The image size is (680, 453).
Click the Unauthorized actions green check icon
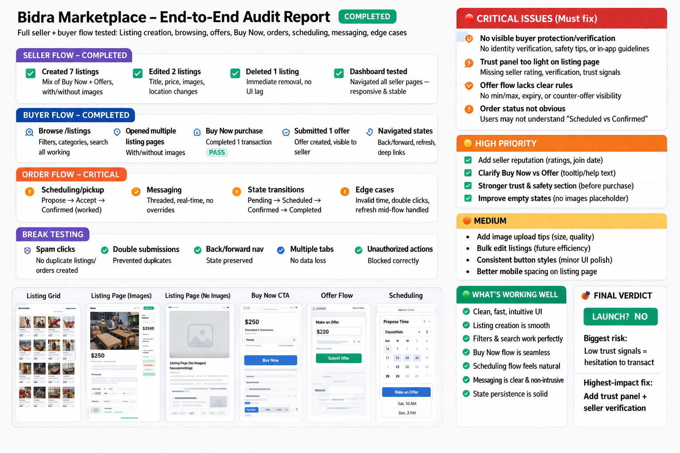[x=359, y=250]
